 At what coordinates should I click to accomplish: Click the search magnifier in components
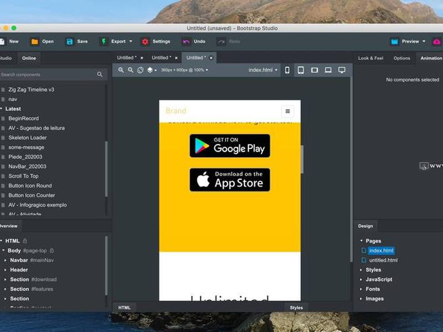(x=100, y=75)
